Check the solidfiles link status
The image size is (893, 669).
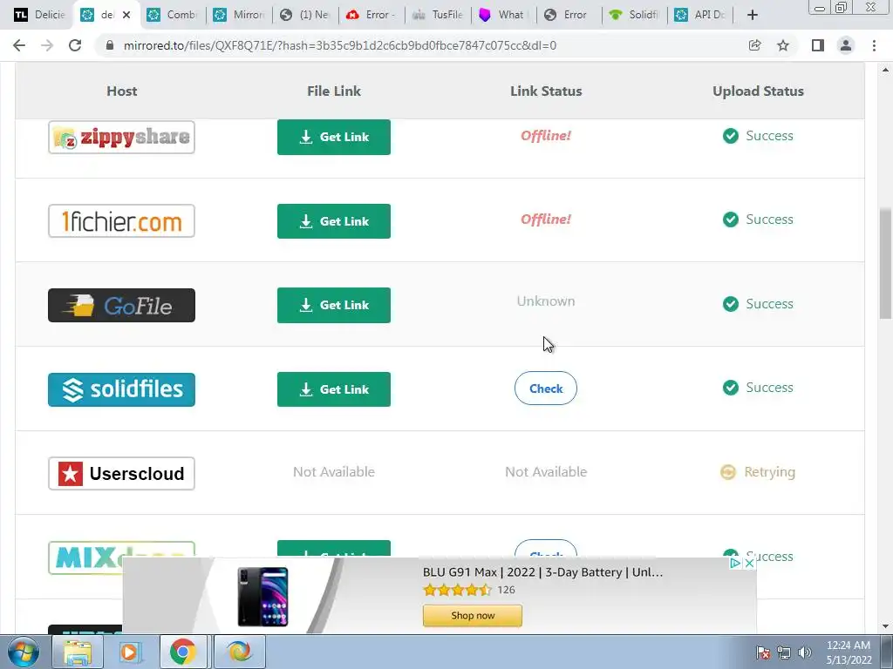546,388
